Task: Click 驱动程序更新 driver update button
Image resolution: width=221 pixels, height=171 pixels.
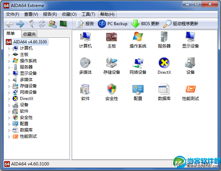Action: [181, 24]
